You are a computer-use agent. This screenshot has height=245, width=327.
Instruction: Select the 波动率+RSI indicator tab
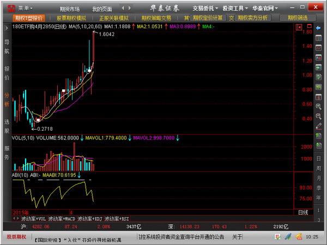117,219
